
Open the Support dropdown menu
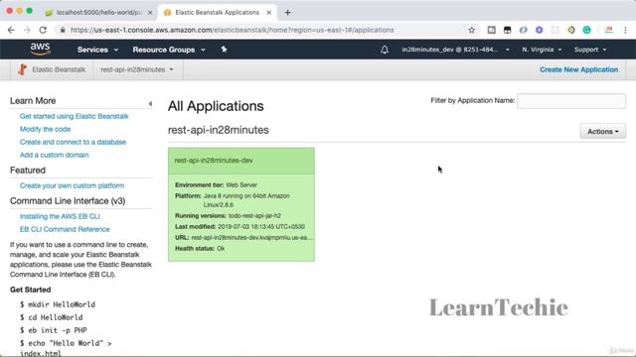click(590, 50)
